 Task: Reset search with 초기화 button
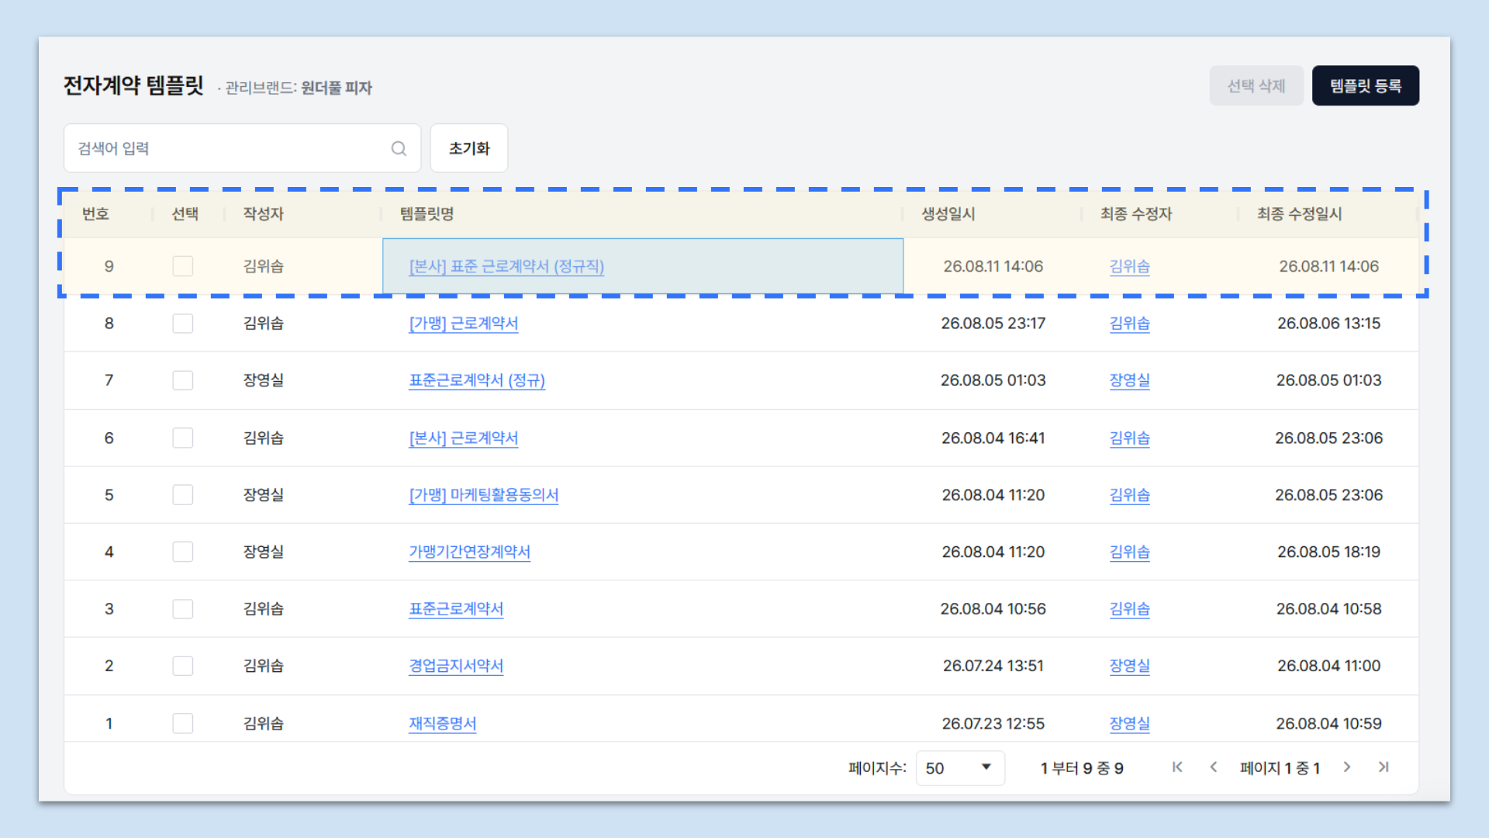[x=469, y=148]
